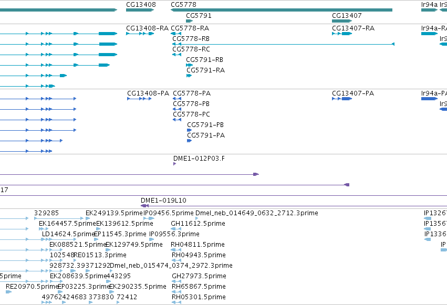Select the CG5778 gene label

pos(183,5)
